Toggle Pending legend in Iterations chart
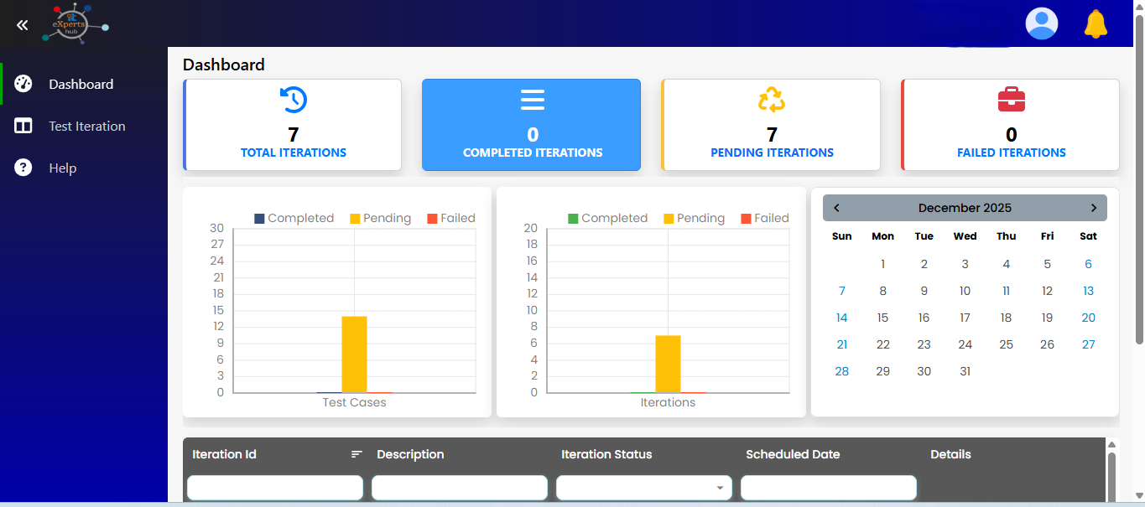 tap(694, 219)
